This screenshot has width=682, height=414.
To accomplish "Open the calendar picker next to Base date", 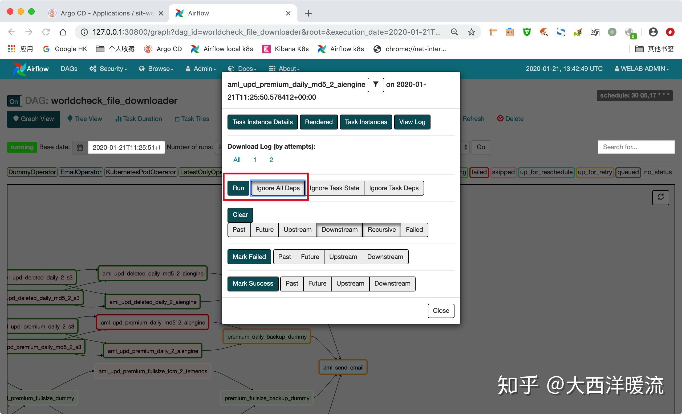I will [79, 147].
